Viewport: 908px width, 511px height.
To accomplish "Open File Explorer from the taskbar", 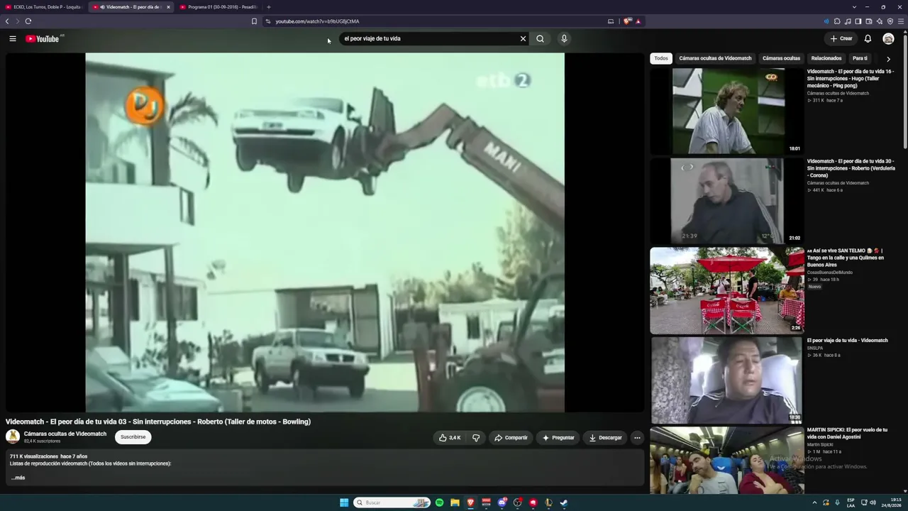I will pyautogui.click(x=455, y=502).
